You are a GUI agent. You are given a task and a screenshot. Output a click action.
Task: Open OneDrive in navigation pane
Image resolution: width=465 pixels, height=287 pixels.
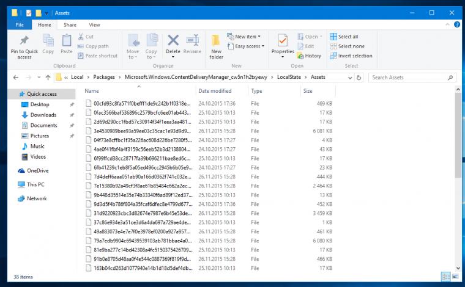[x=37, y=171]
